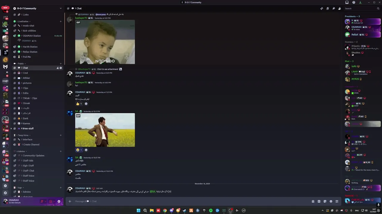Image resolution: width=382 pixels, height=214 pixels.
Task: Join the Pull Me voice channel
Action: (x=38, y=57)
